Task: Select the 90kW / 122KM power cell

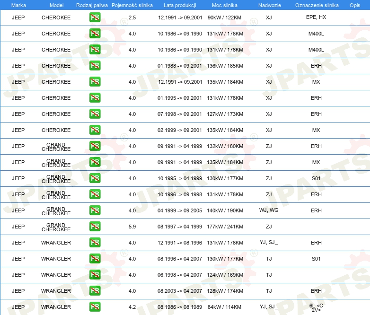Action: [224, 17]
